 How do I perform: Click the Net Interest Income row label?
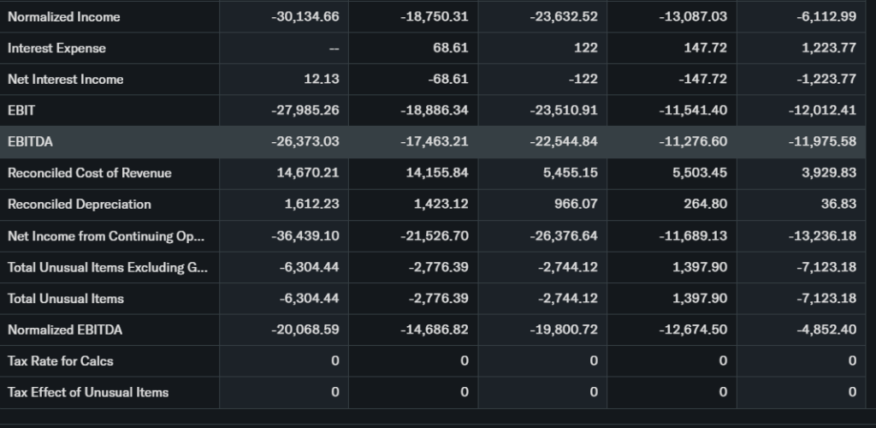[x=66, y=80]
